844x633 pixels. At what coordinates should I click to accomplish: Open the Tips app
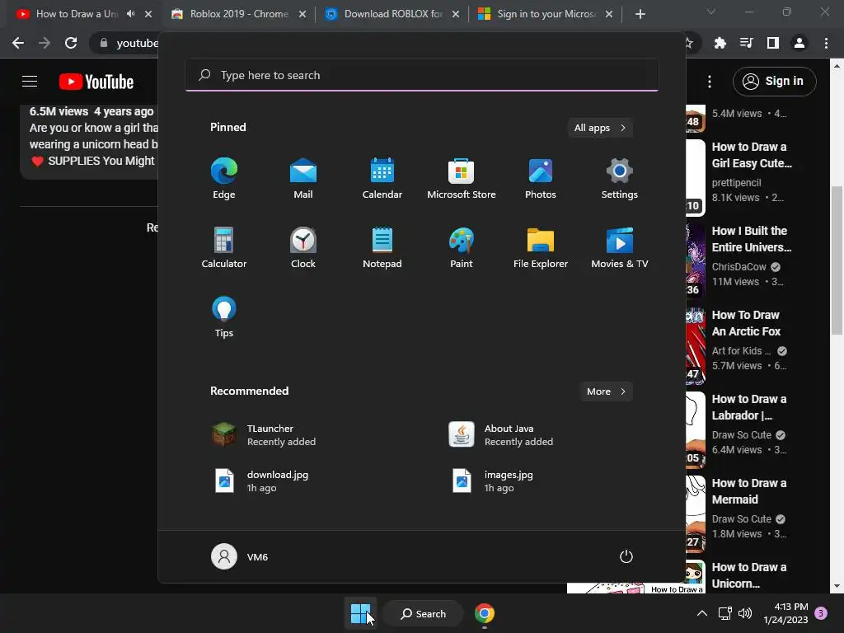[224, 317]
